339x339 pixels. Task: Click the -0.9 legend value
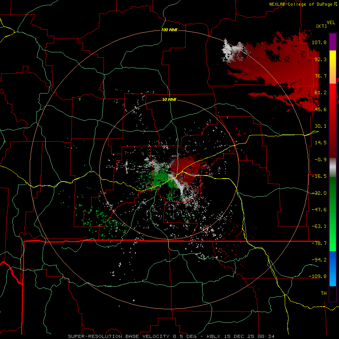click(321, 160)
